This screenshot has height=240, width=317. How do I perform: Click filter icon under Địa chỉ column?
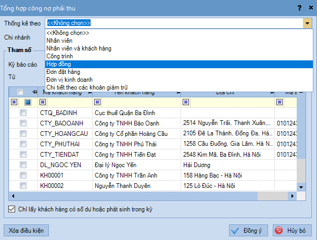click(186, 102)
